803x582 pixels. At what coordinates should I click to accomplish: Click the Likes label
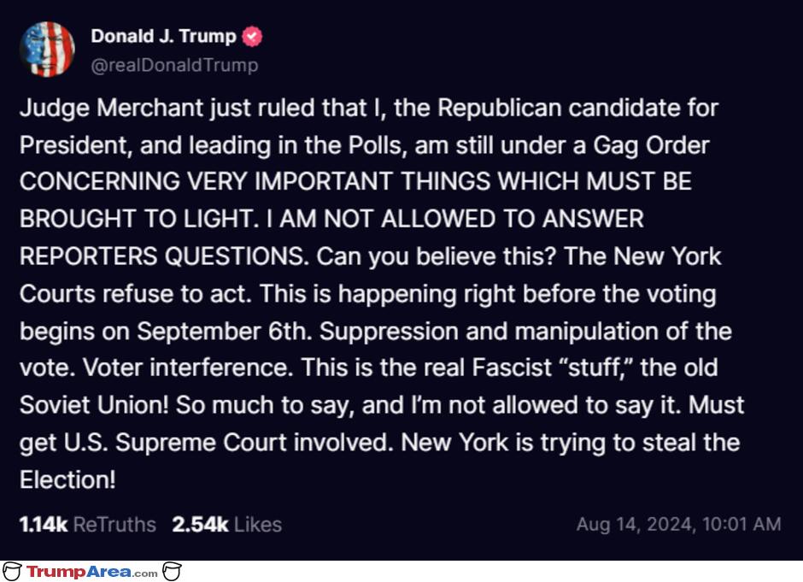tap(258, 525)
